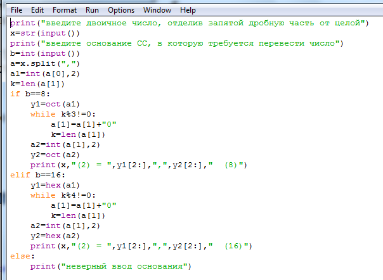The width and height of the screenshot is (383, 280).
Task: Place cursor on y1=hex(a1) line
Action: pyautogui.click(x=52, y=185)
